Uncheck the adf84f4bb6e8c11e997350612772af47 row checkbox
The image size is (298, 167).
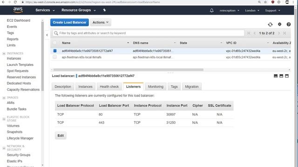click(x=55, y=51)
